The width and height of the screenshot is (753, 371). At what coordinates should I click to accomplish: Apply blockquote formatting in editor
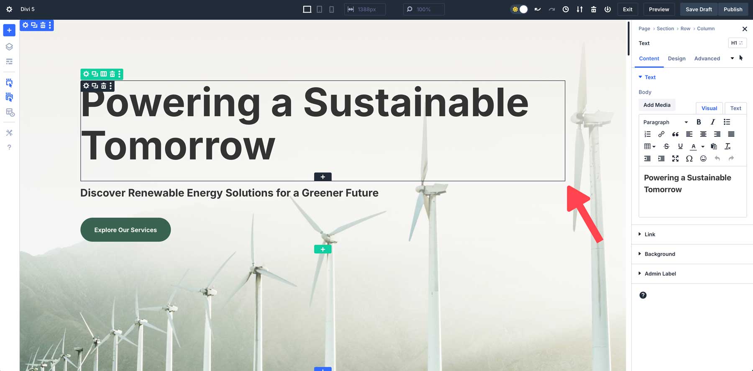click(675, 134)
